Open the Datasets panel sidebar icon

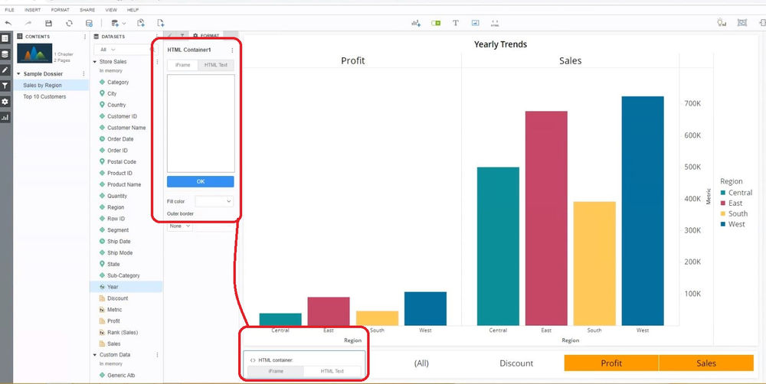coord(5,54)
